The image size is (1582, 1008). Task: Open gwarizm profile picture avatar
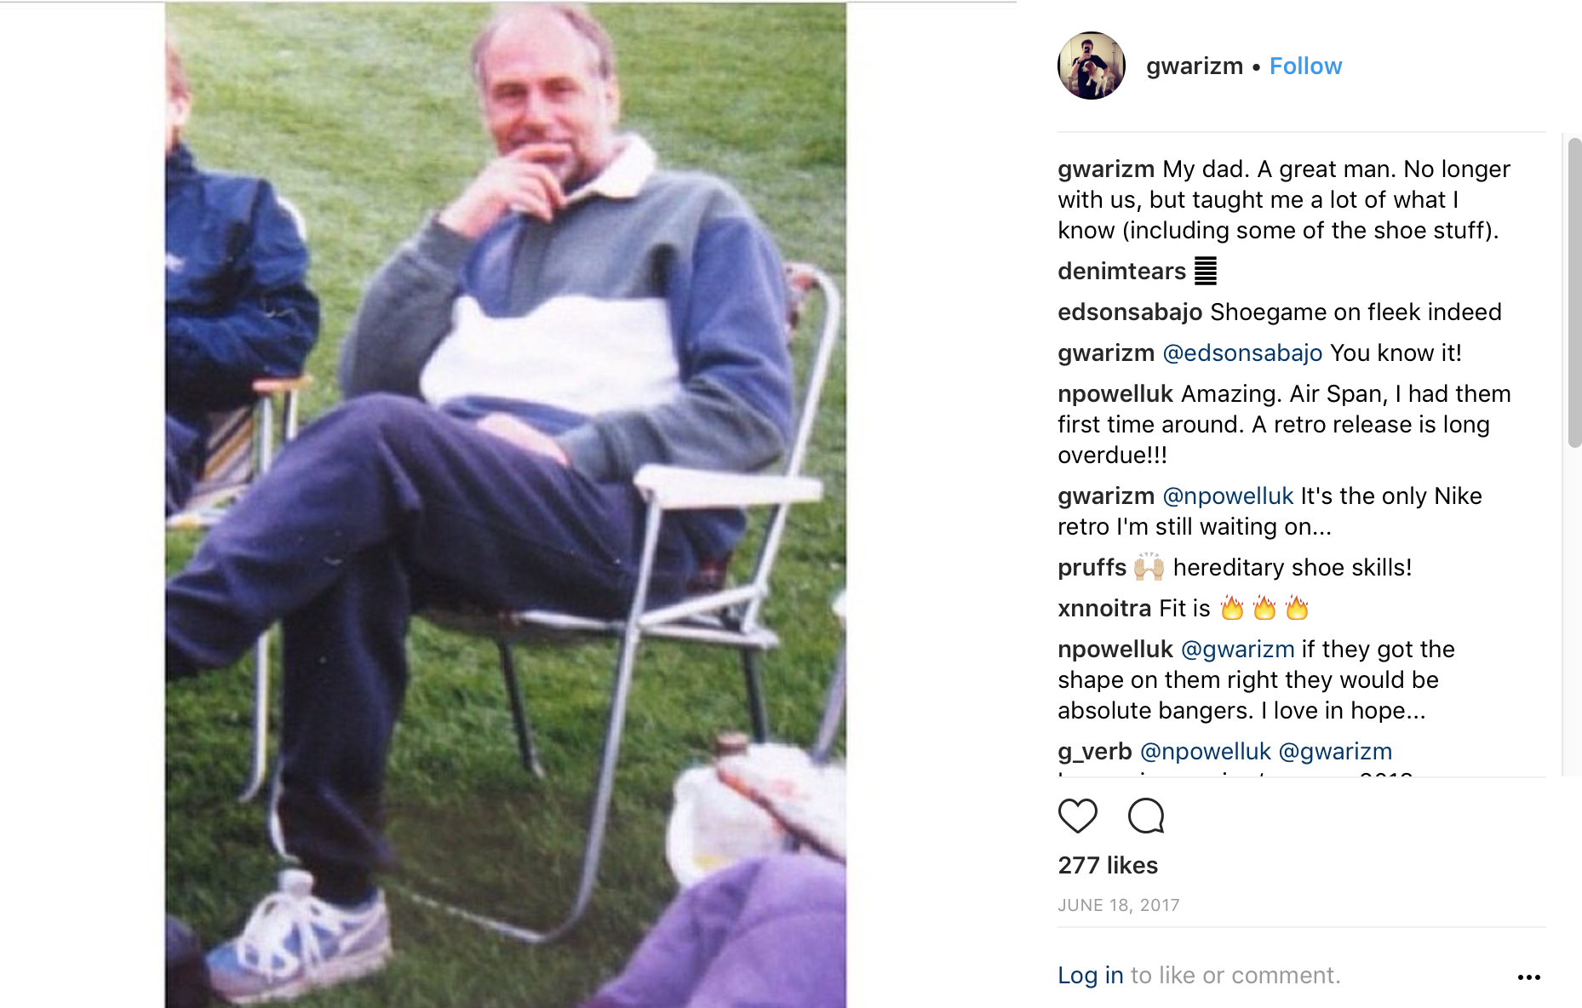[1092, 66]
